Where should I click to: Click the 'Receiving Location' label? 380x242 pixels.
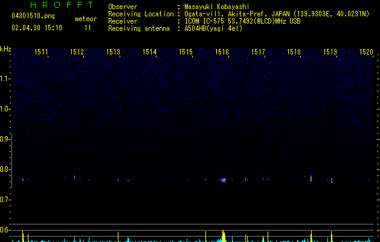[141, 14]
